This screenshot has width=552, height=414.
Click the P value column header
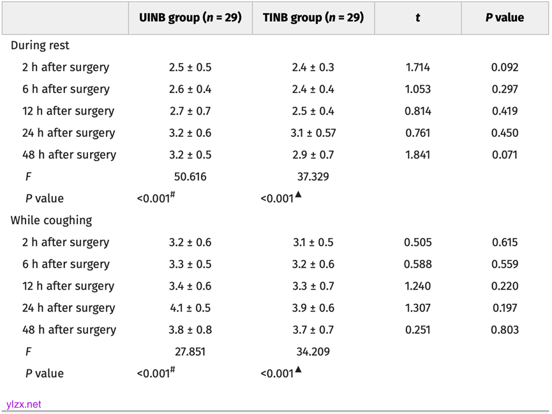504,18
